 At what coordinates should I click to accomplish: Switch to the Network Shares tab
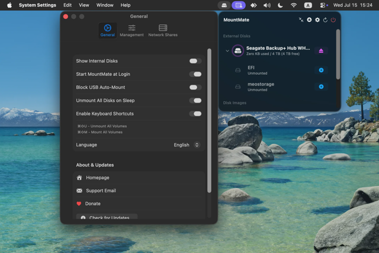[163, 30]
